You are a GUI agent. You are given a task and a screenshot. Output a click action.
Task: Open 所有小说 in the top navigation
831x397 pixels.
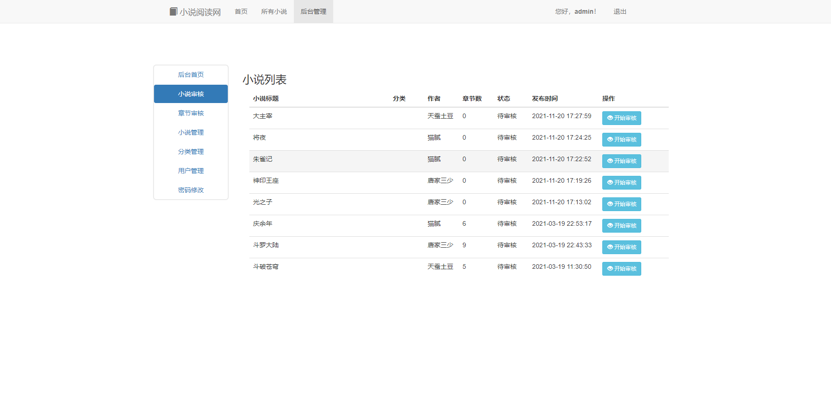[x=274, y=11]
